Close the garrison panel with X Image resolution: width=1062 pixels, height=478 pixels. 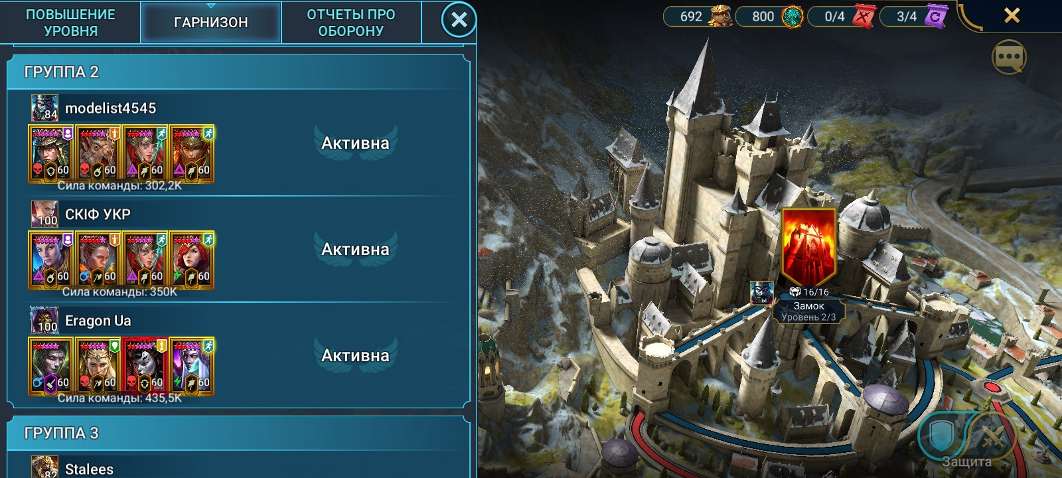click(459, 21)
